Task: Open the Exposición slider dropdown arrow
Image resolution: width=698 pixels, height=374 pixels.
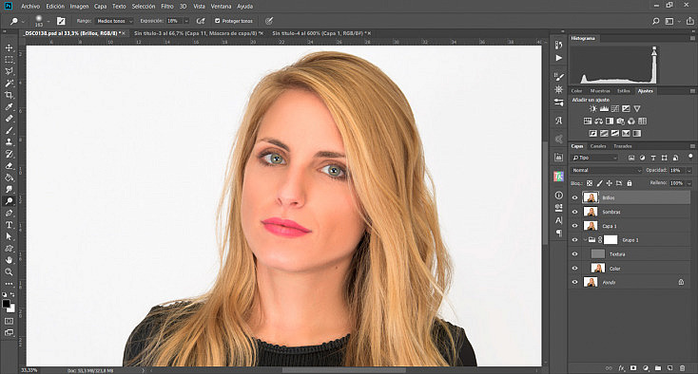Action: [186, 21]
